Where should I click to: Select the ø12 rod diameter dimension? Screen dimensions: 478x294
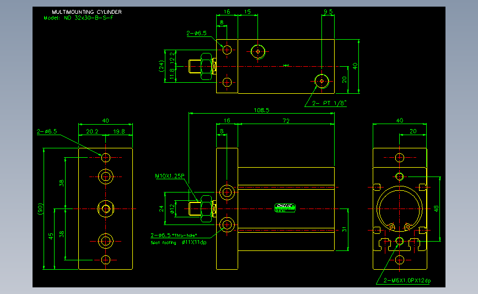pyautogui.click(x=172, y=209)
